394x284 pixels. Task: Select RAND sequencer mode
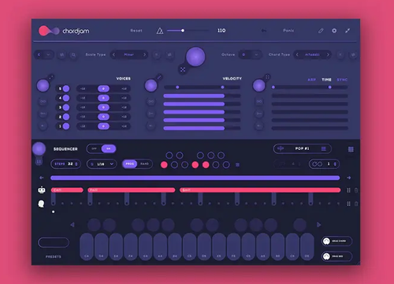(x=144, y=164)
